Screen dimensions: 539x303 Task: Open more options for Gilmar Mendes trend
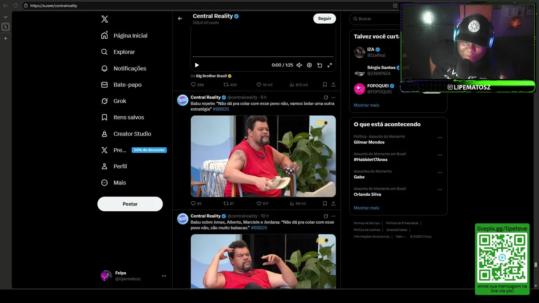pos(440,138)
